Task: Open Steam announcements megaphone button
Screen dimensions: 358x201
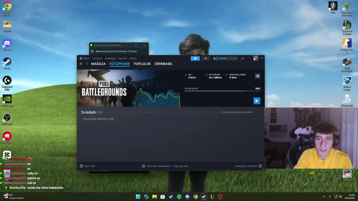Action: (195, 58)
